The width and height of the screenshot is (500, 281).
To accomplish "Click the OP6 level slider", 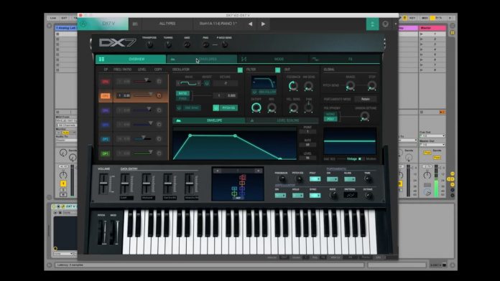I will point(142,81).
